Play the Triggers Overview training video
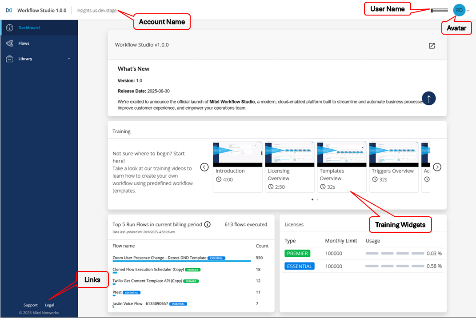Screen dimensions: 476x318 [394, 154]
